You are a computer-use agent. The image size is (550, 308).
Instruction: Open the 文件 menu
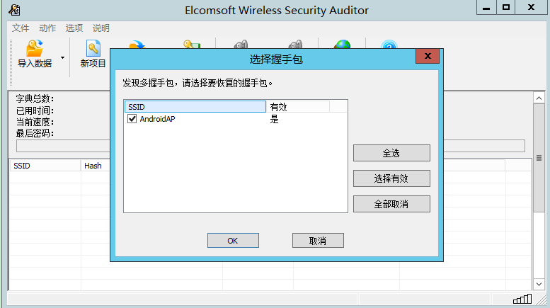coord(21,28)
